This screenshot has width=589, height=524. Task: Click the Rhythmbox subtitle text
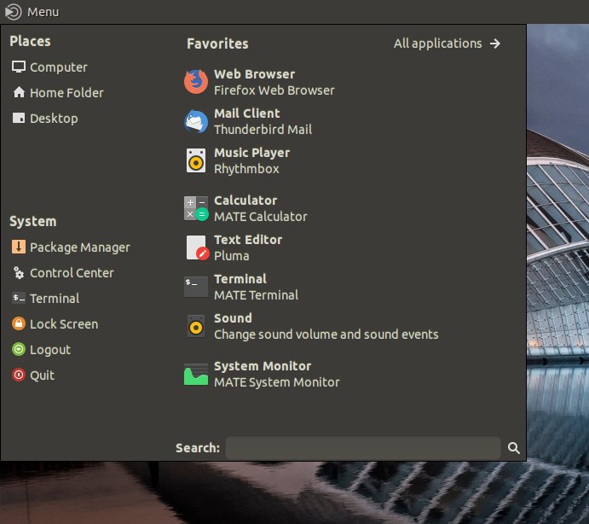(x=246, y=169)
